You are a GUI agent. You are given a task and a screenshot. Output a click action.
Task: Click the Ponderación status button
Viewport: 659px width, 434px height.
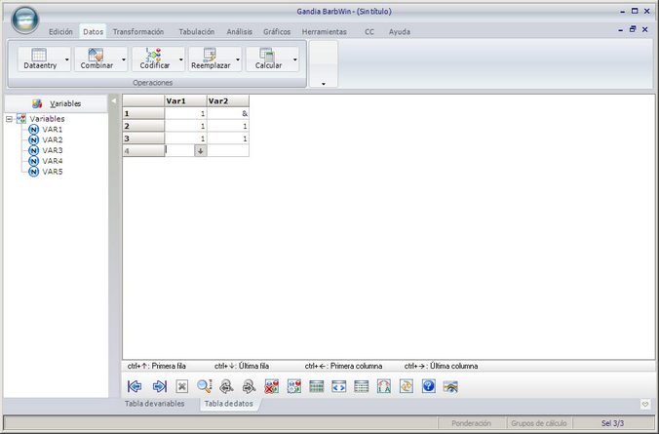(x=471, y=423)
